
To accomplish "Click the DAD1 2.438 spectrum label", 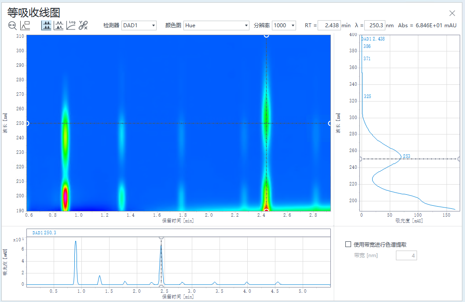I will coord(373,39).
